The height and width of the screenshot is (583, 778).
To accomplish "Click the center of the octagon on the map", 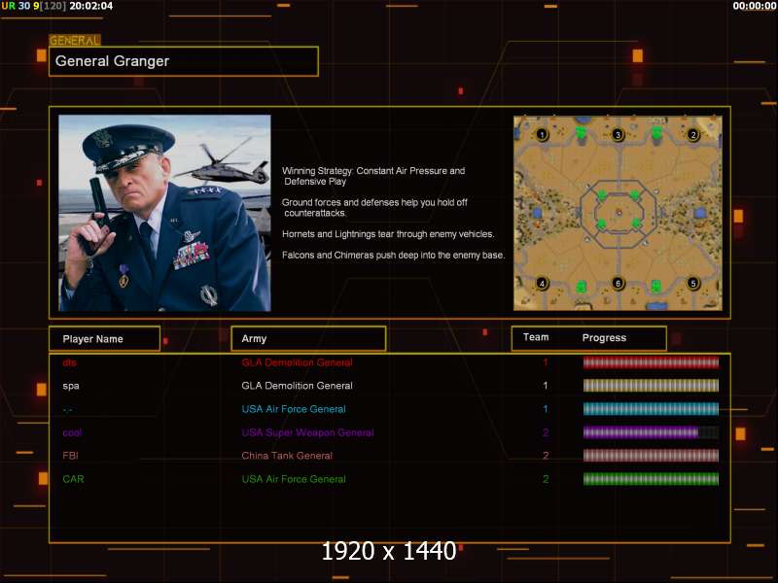I will [x=619, y=213].
